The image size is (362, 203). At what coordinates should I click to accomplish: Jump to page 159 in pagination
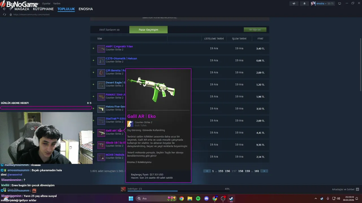tap(247, 171)
